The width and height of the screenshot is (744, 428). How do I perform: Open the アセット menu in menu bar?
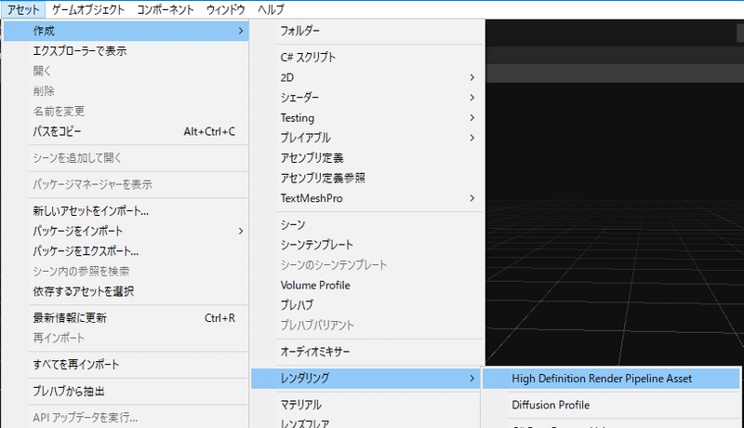click(23, 9)
